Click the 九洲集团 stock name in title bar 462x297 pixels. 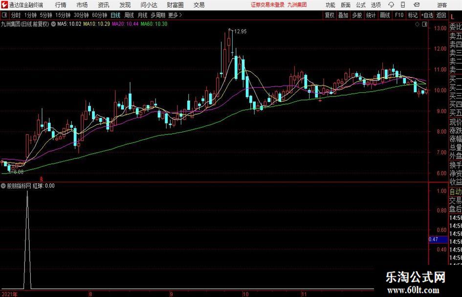point(297,5)
